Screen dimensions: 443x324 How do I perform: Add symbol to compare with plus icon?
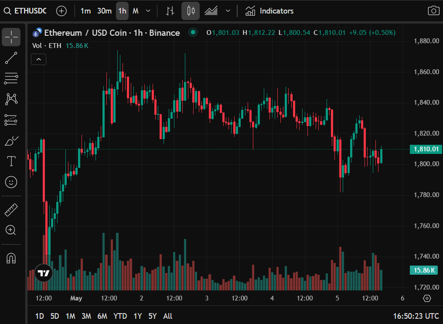click(61, 11)
